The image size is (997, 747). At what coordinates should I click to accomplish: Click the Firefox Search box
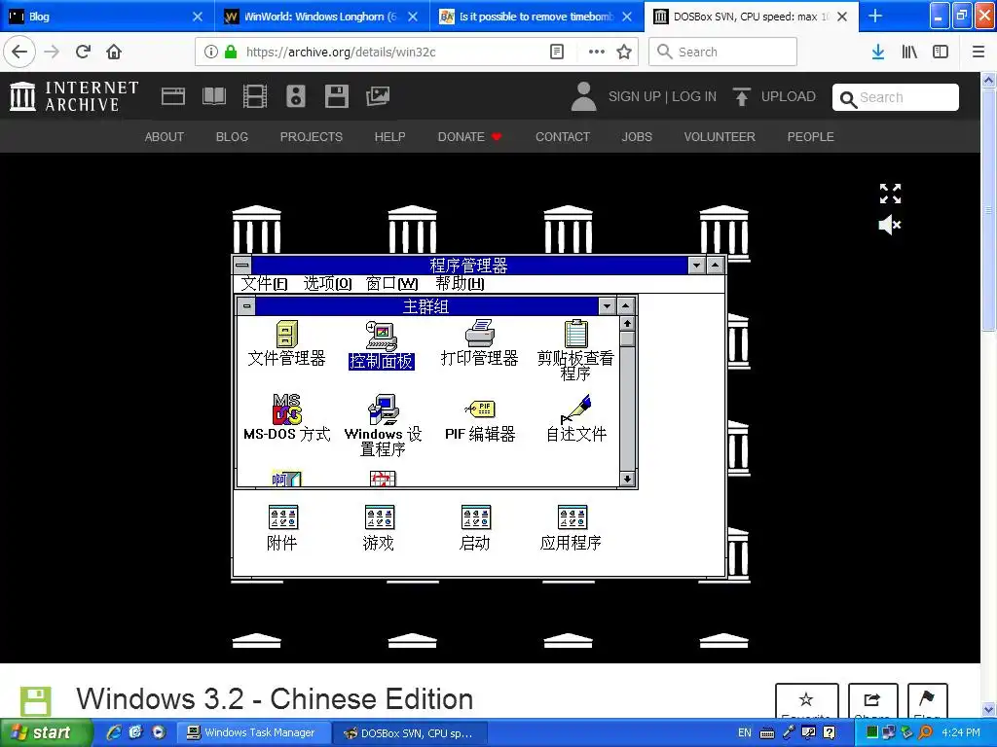723,53
